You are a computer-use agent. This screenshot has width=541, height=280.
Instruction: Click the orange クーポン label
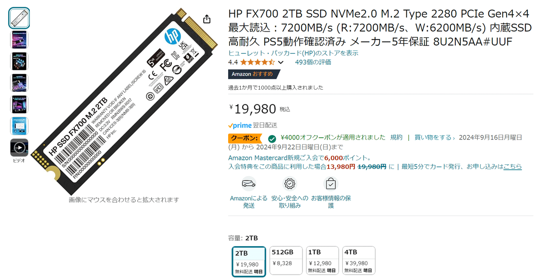(x=244, y=139)
